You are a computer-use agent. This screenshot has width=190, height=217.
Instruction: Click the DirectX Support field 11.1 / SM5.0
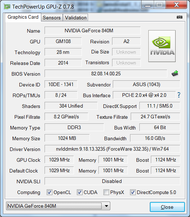pyautogui.click(x=159, y=106)
